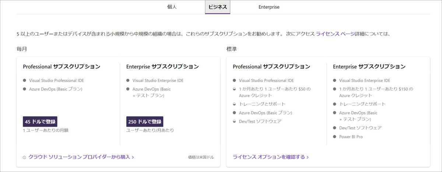Click the 標準 section heading
The image size is (442, 172).
click(232, 49)
